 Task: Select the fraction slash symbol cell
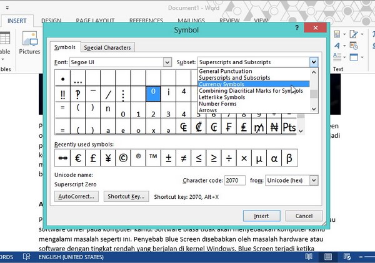(108, 94)
